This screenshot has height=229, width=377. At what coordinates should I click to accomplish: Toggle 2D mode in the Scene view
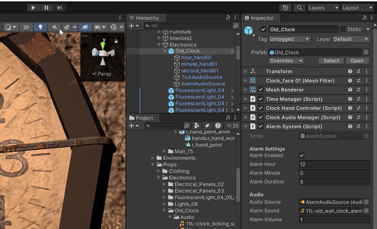[x=26, y=27]
